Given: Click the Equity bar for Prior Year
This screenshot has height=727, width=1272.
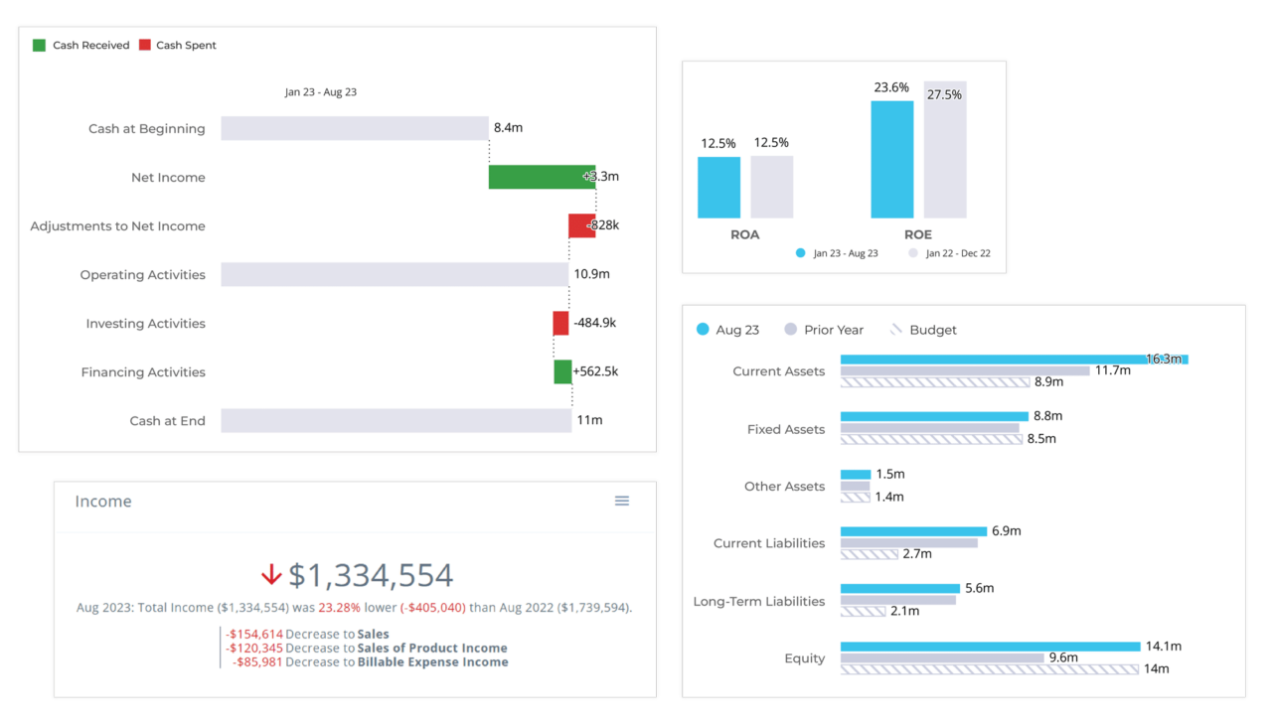Looking at the screenshot, I should click(942, 657).
